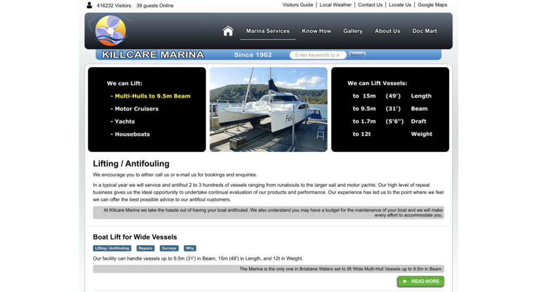Select the Lifting / Antifouling tag
541x292 pixels.
click(x=112, y=248)
